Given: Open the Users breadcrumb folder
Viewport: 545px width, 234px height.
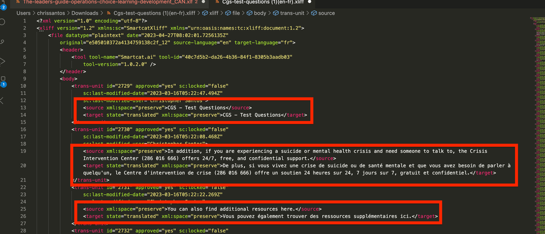Looking at the screenshot, I should pyautogui.click(x=23, y=13).
